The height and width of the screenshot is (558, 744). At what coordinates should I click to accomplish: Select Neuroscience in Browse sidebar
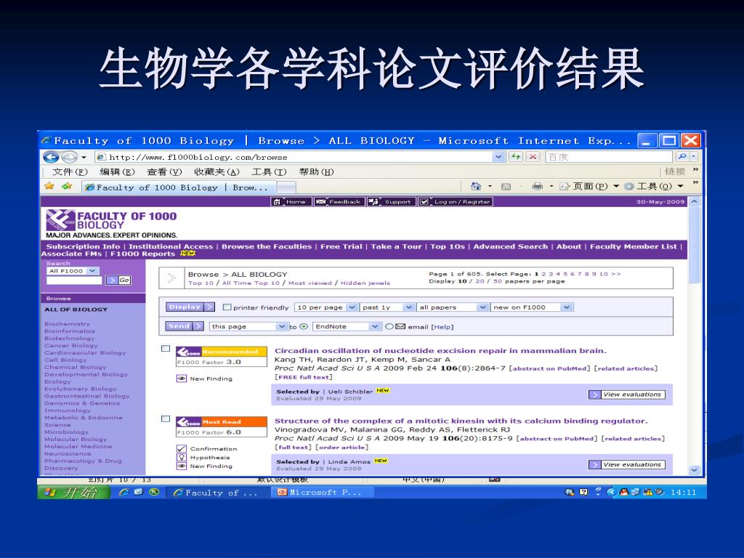[x=68, y=453]
